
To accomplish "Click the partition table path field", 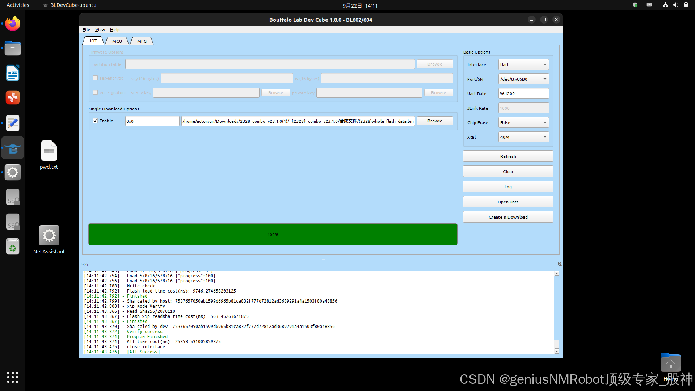I will [x=270, y=64].
